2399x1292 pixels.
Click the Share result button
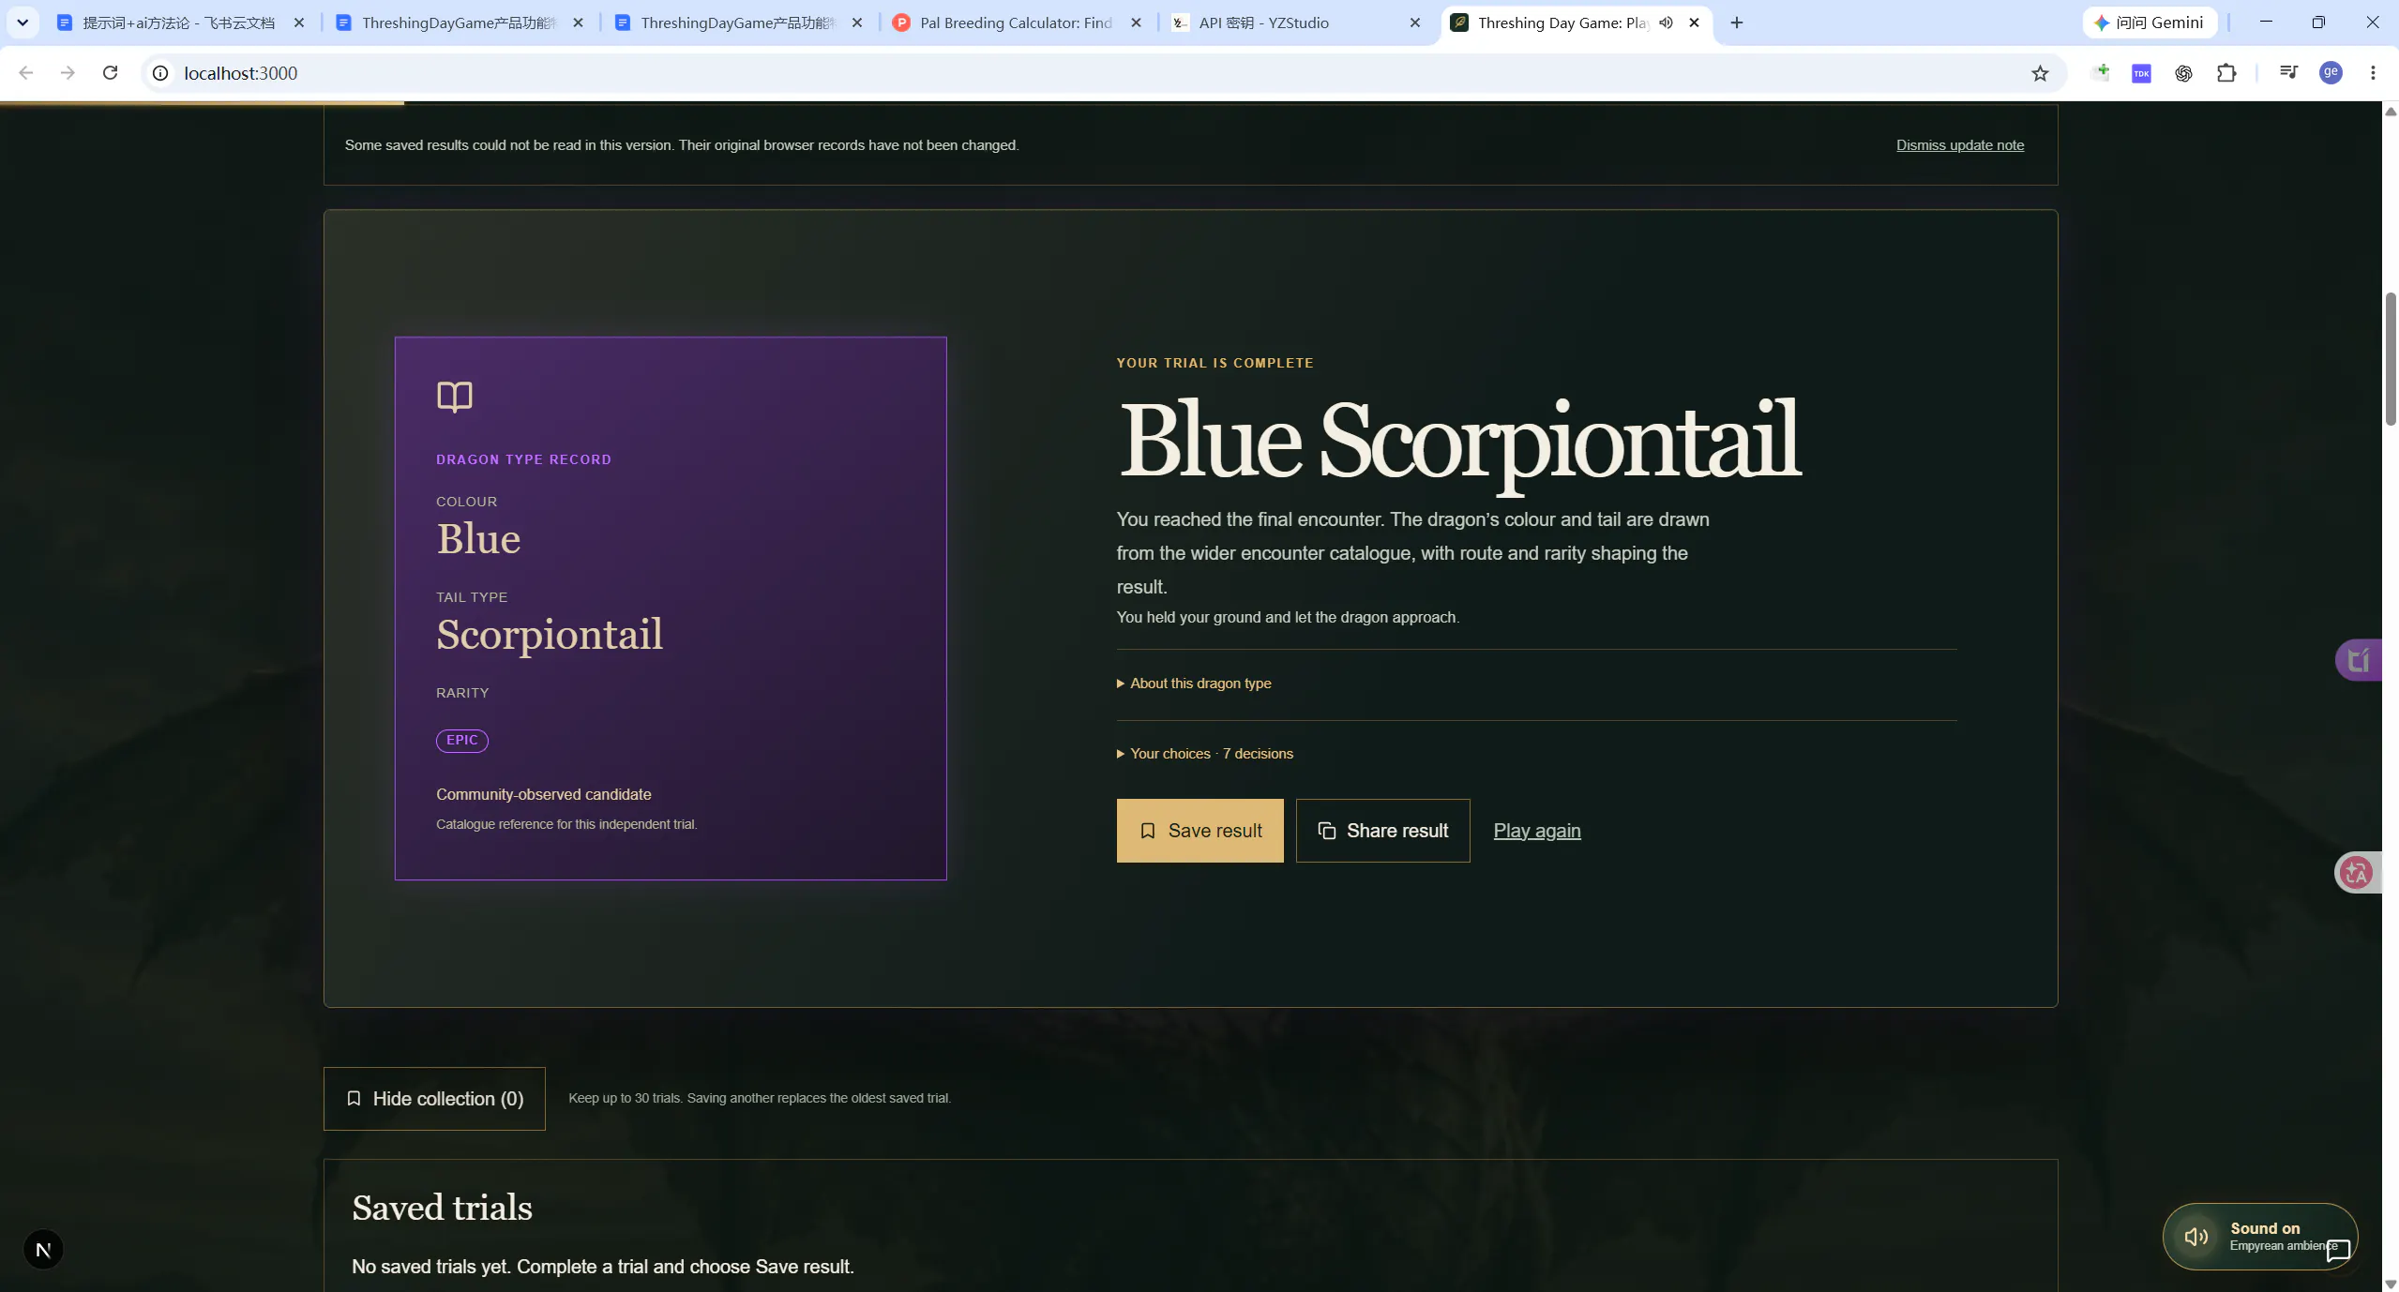[x=1382, y=831]
